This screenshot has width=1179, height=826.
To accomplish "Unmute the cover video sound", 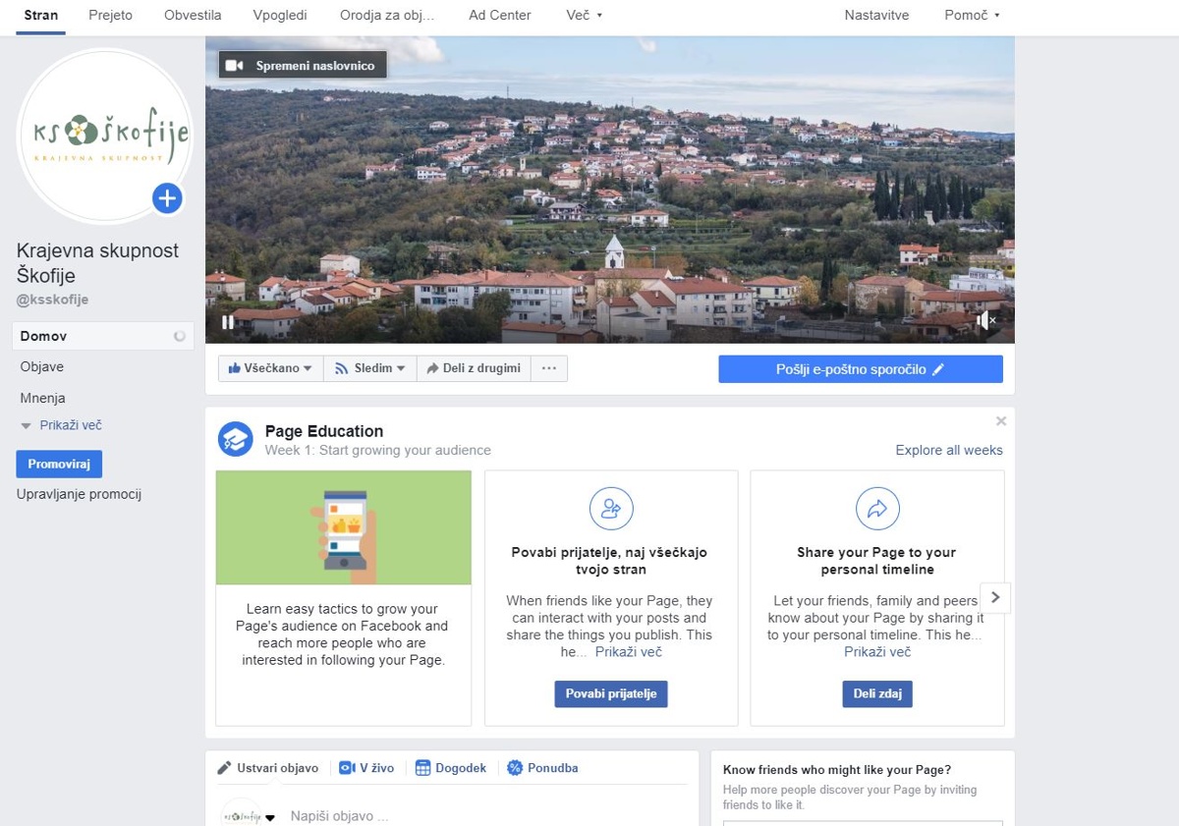I will point(986,320).
